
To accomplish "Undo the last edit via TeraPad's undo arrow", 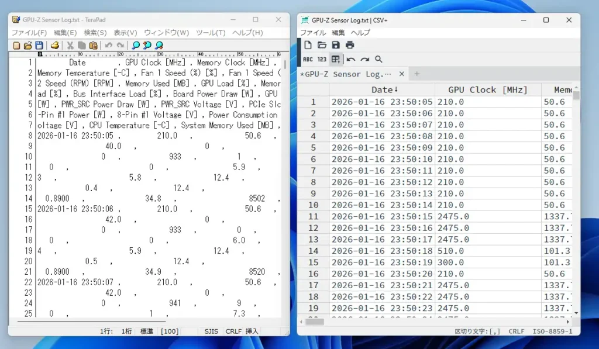I will point(108,45).
